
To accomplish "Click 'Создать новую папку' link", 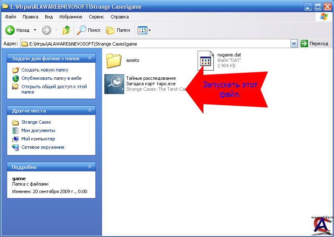I will pos(45,70).
